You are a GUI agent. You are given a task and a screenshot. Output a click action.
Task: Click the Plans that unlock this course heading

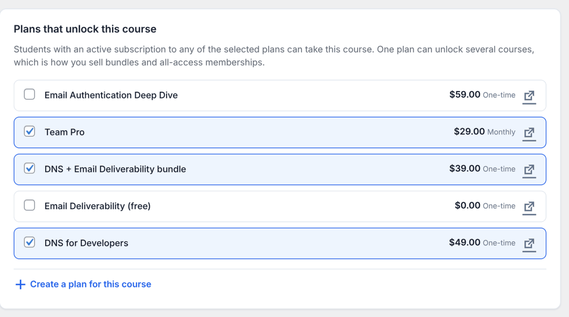(x=85, y=29)
